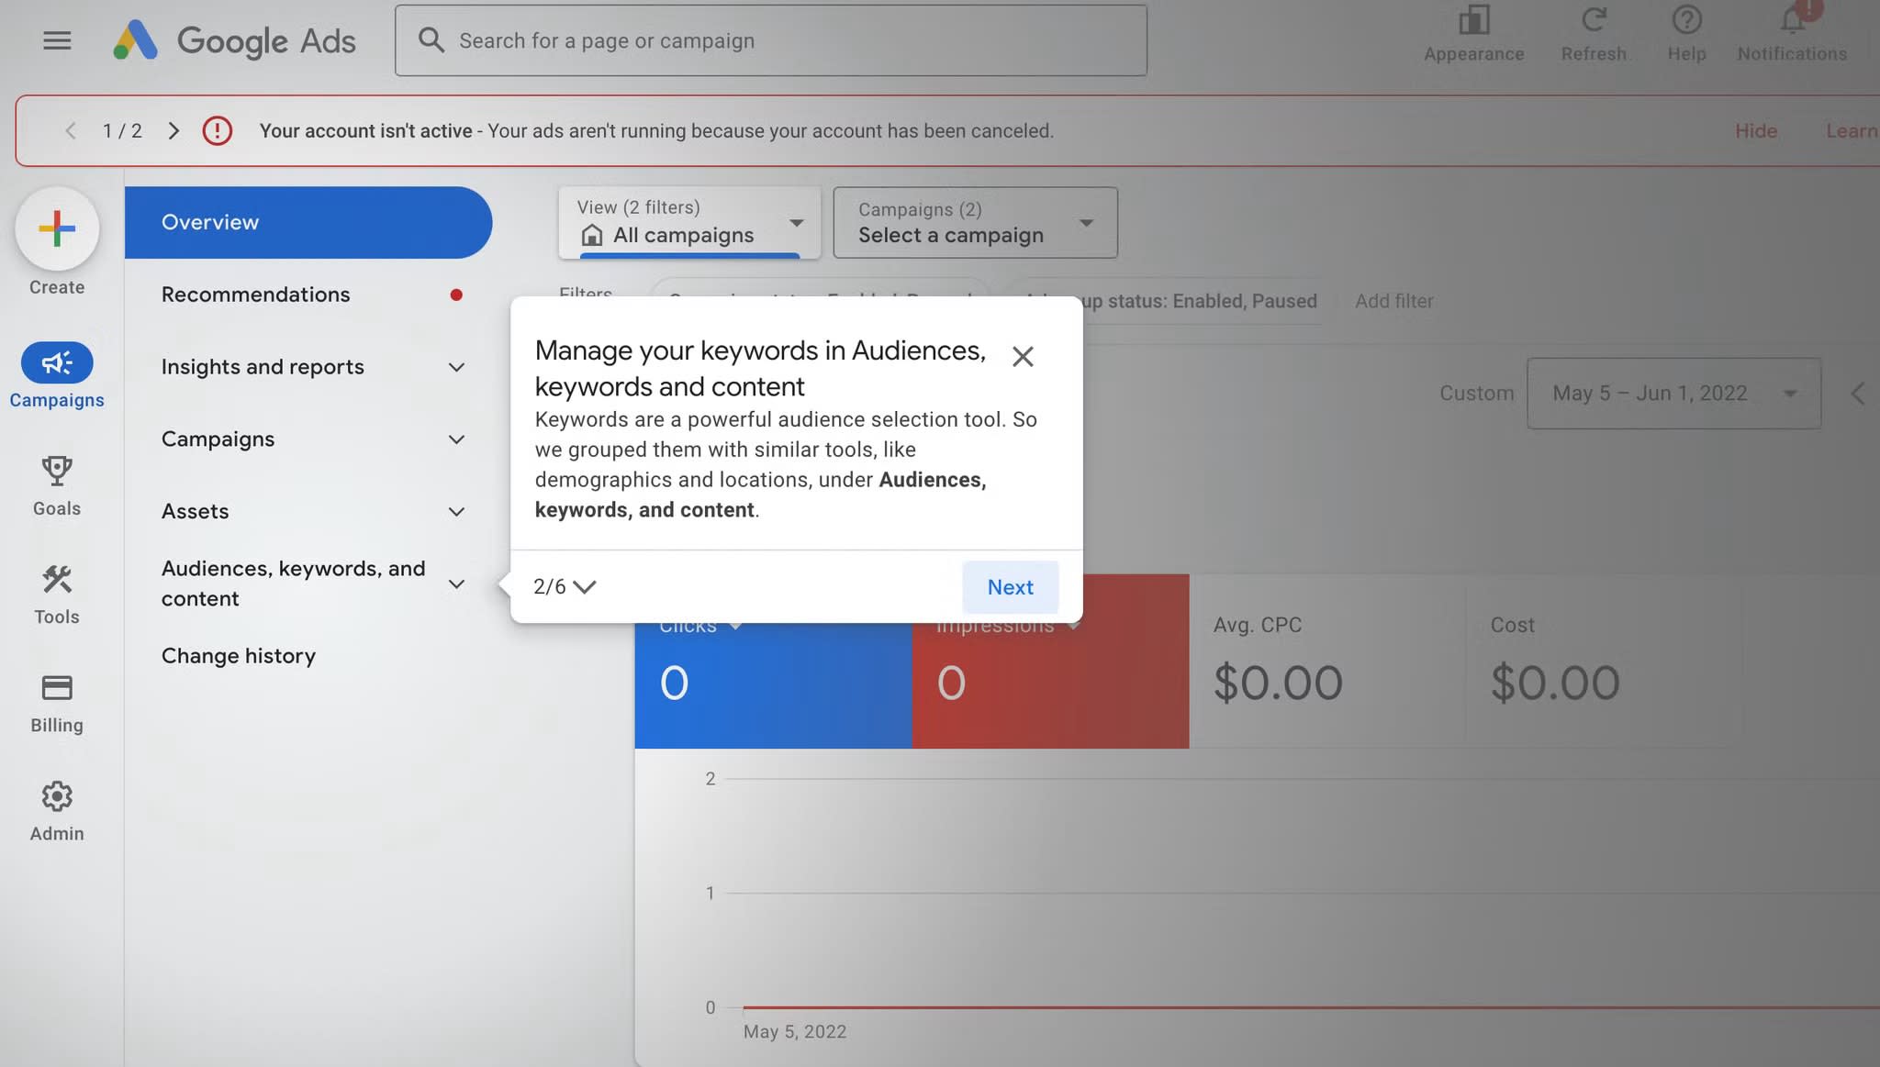Expand Insights and reports section
The image size is (1880, 1067).
click(x=456, y=367)
